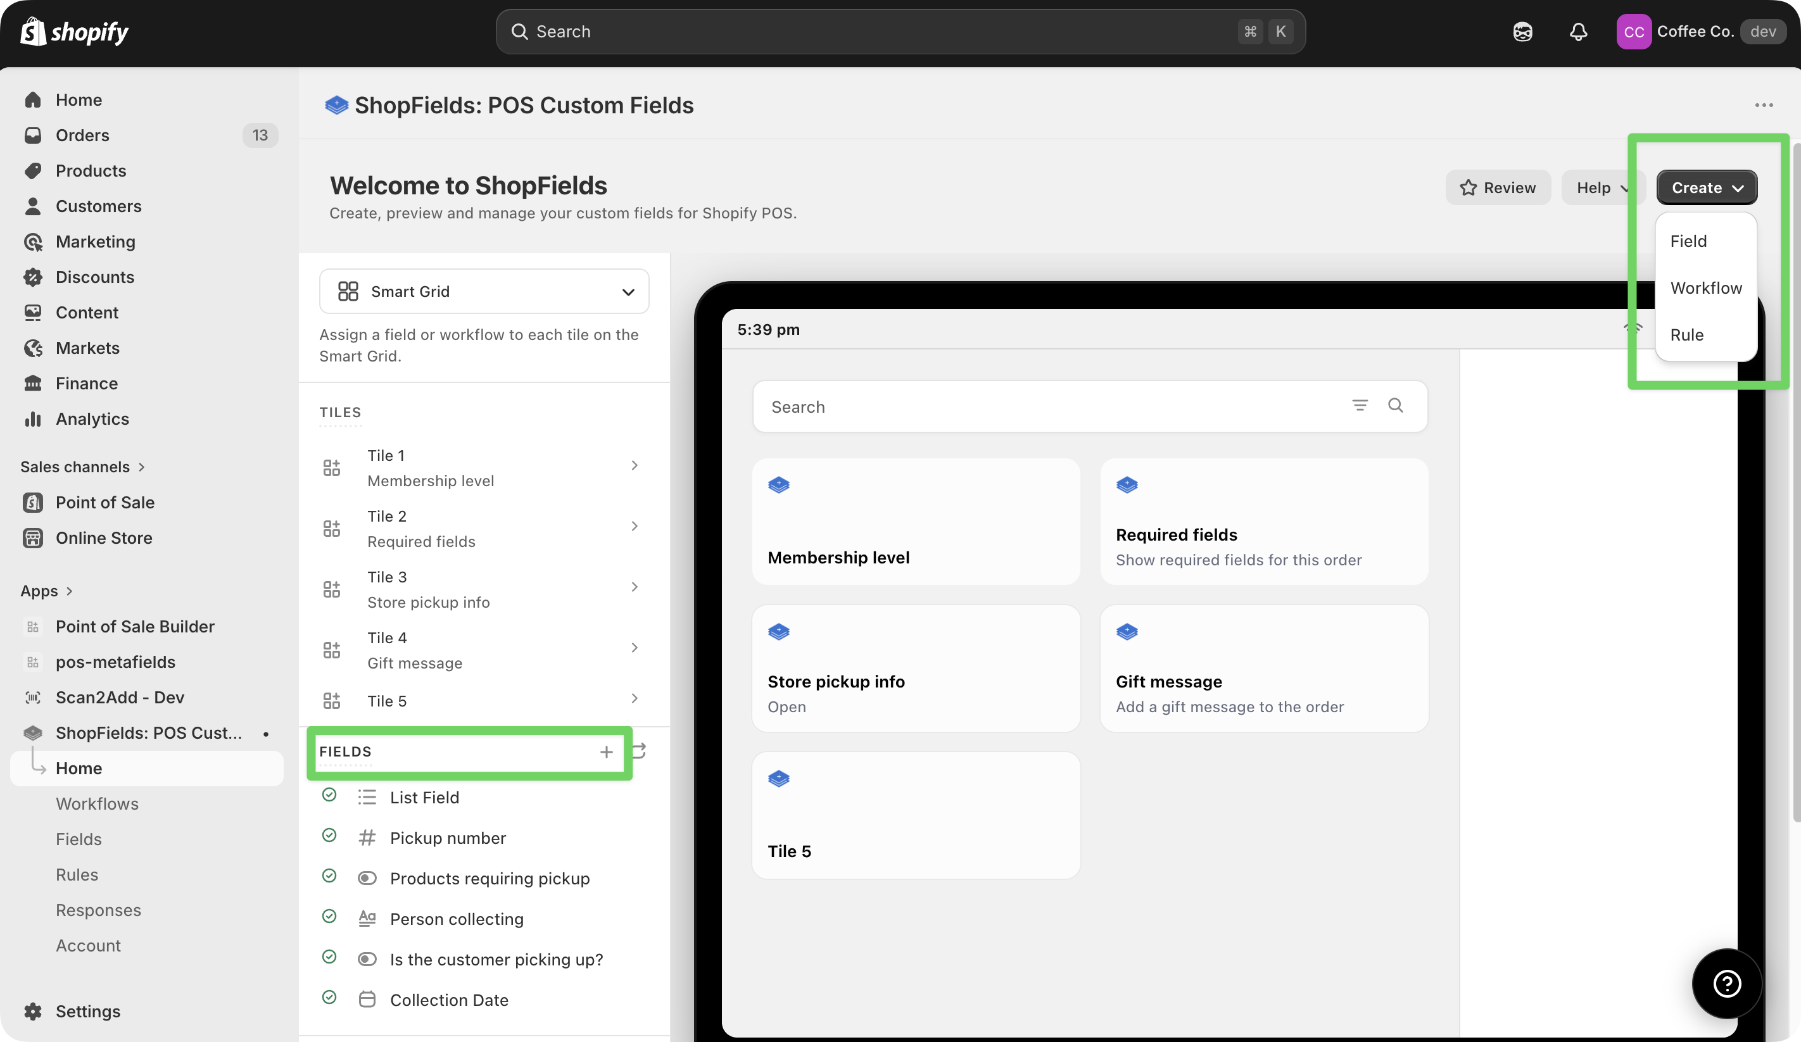Click the Collection Date calendar icon
1801x1042 pixels.
pos(367,1000)
